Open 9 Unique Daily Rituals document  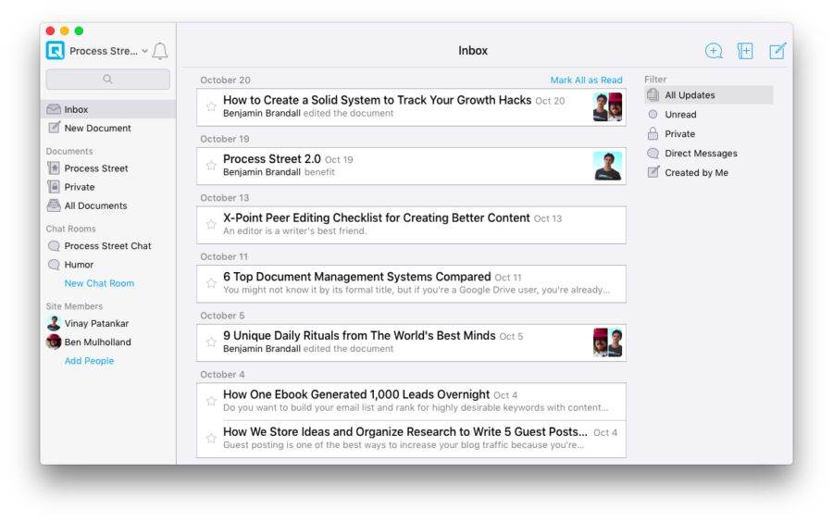point(411,343)
